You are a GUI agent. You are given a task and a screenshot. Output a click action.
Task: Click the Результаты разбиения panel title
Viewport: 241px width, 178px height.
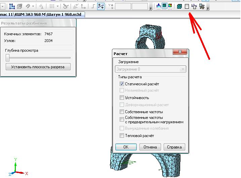[24, 23]
